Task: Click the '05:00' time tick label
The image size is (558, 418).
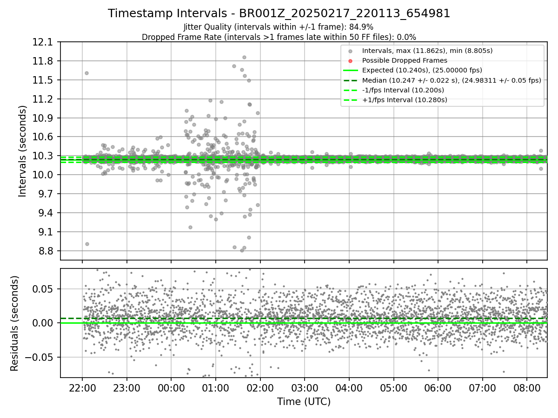Action: point(393,388)
